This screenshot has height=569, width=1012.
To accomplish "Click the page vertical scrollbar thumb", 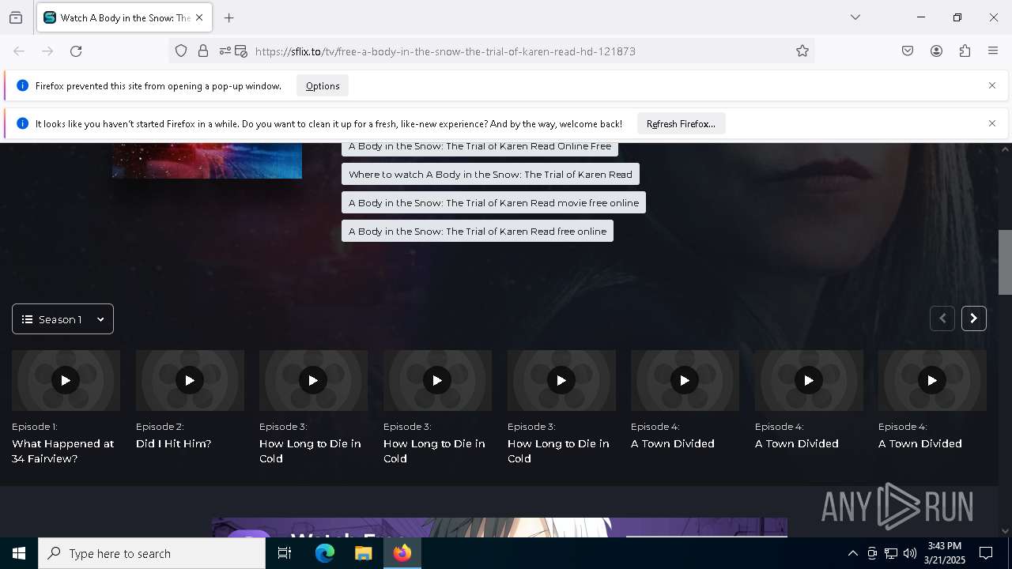I will coord(1005,262).
